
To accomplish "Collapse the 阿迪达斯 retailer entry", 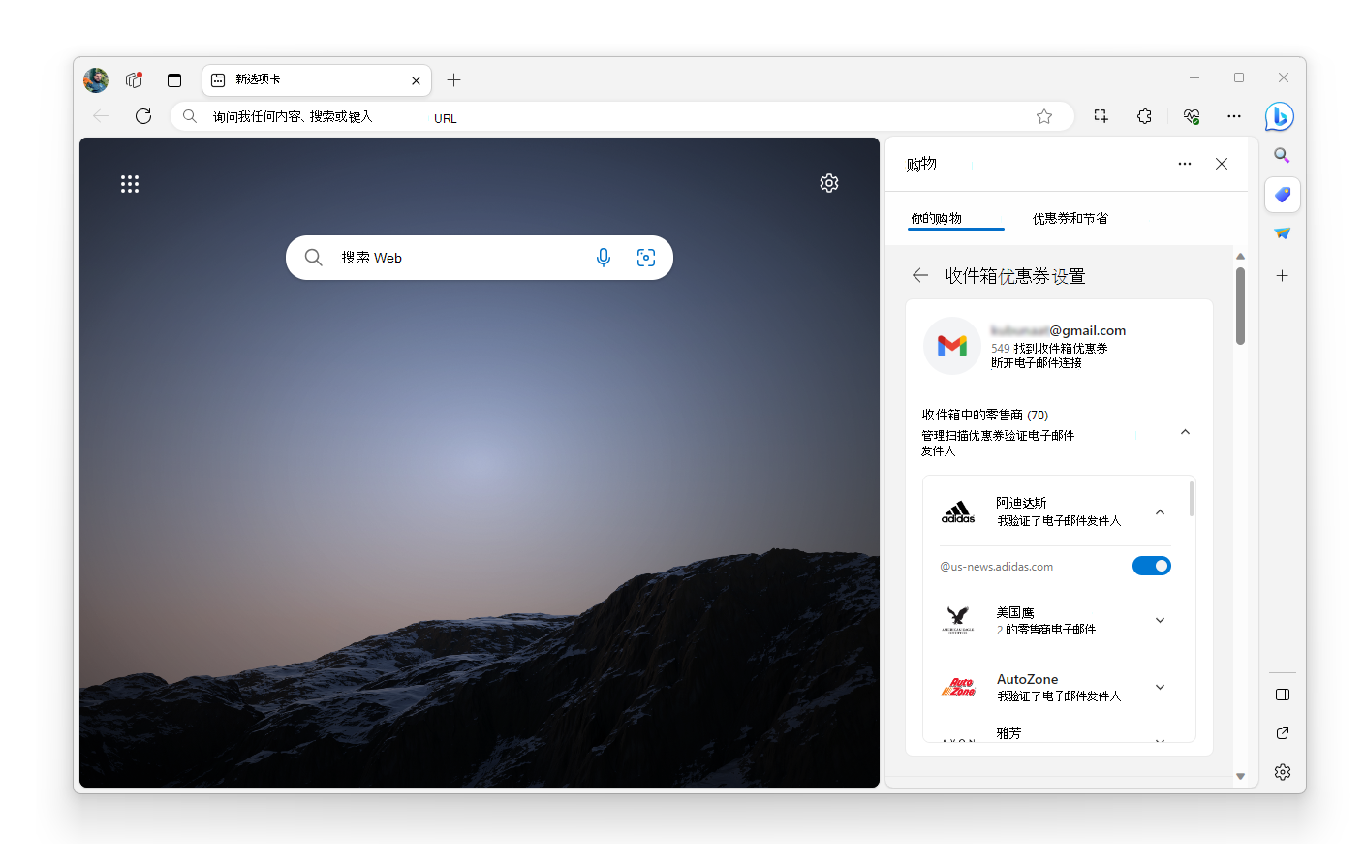I will coord(1160,511).
